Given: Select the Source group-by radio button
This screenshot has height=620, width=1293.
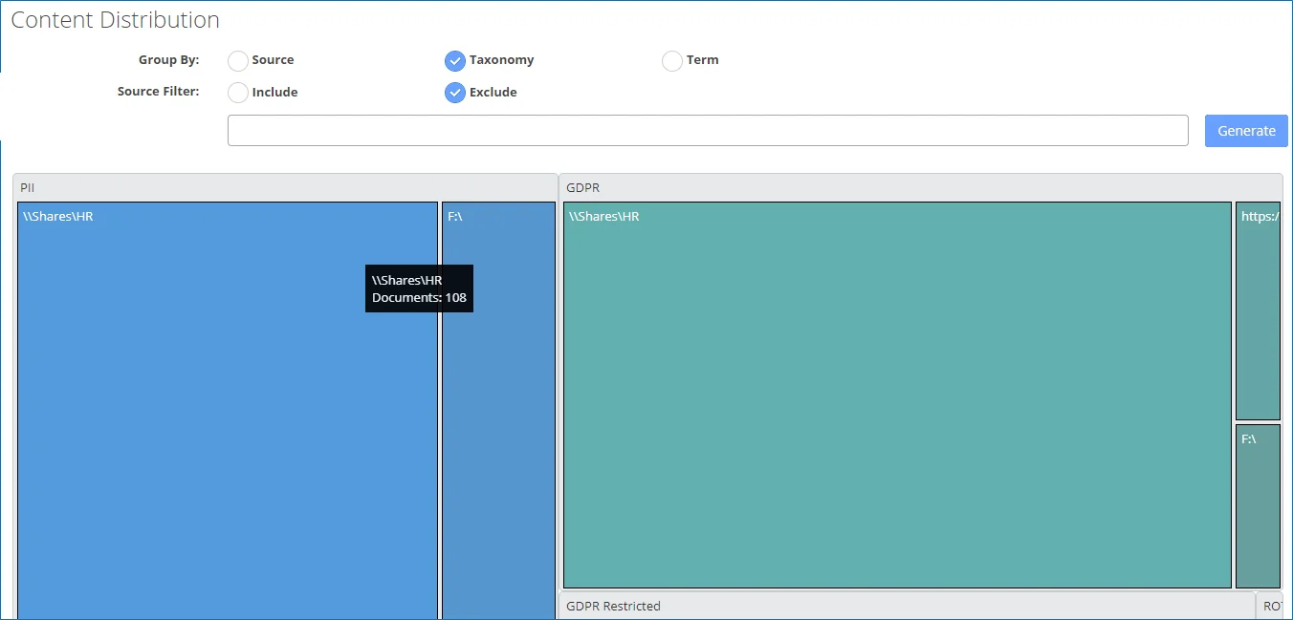Looking at the screenshot, I should [x=238, y=61].
